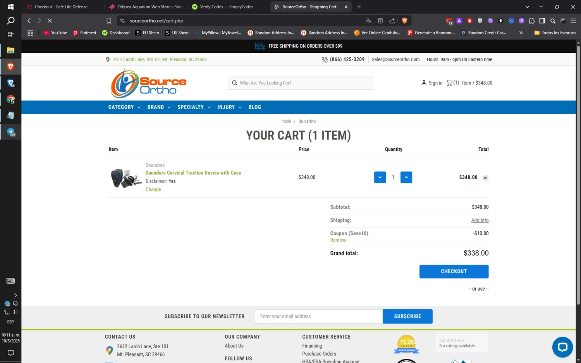
Task: Click the SUBSCRIBE newsletter button
Action: click(407, 317)
